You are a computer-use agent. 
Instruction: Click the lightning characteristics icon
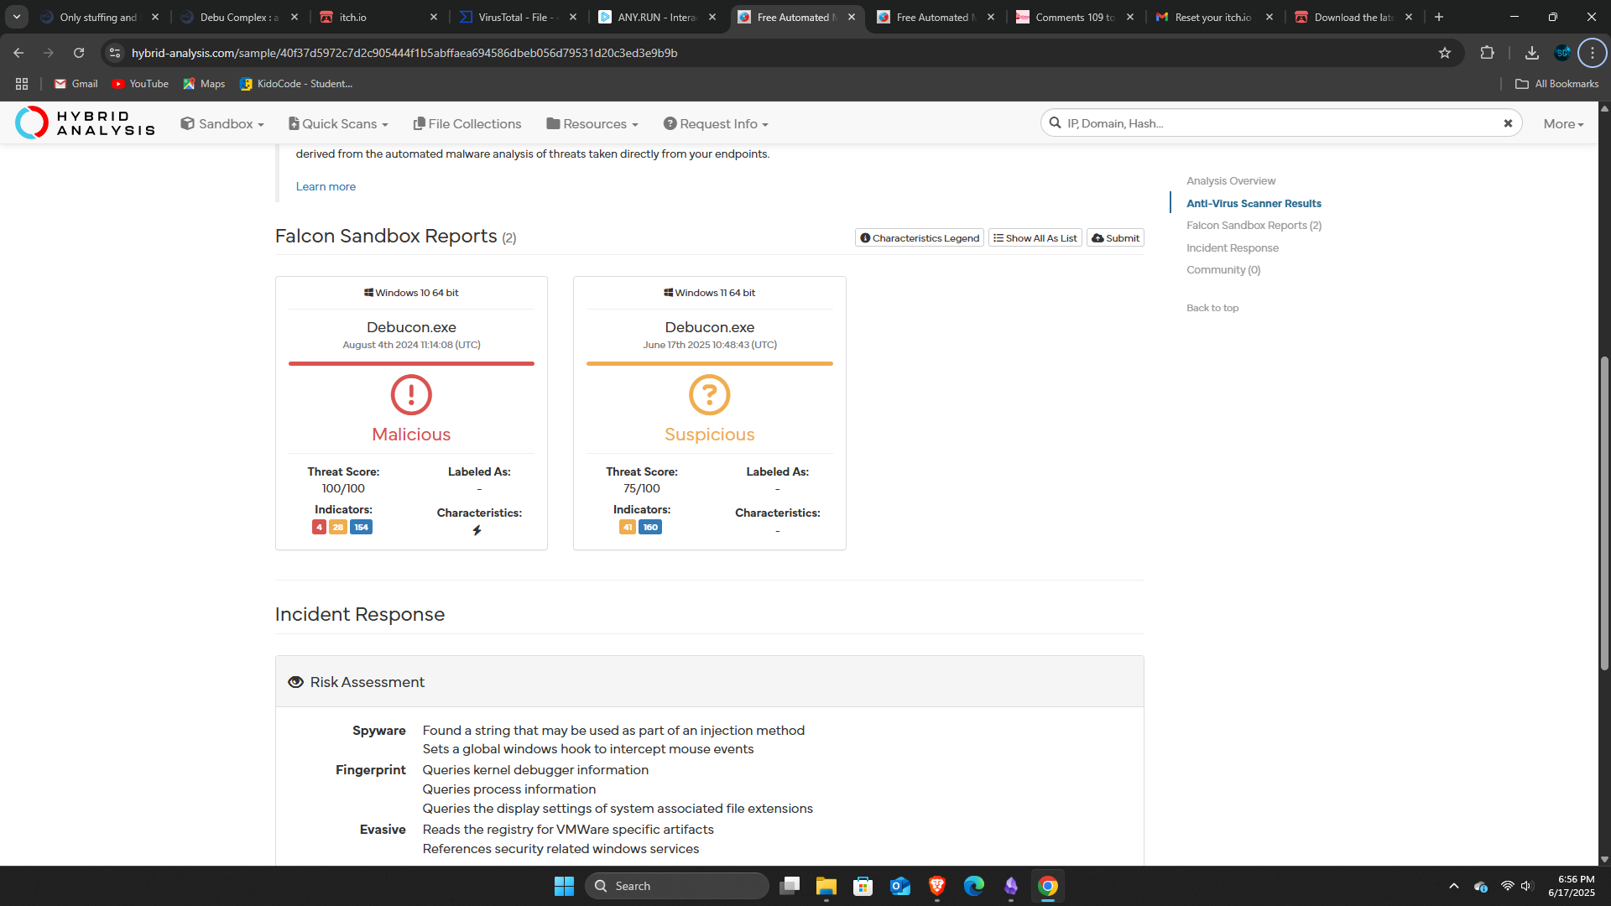(477, 530)
